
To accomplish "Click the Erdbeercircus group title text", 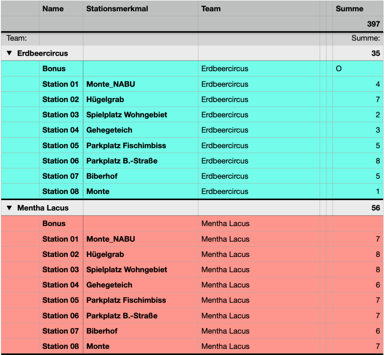I will (x=43, y=54).
